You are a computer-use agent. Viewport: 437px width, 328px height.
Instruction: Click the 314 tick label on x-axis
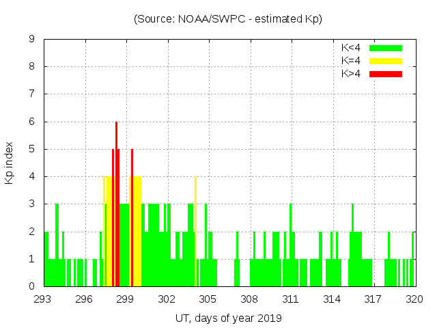coord(332,299)
